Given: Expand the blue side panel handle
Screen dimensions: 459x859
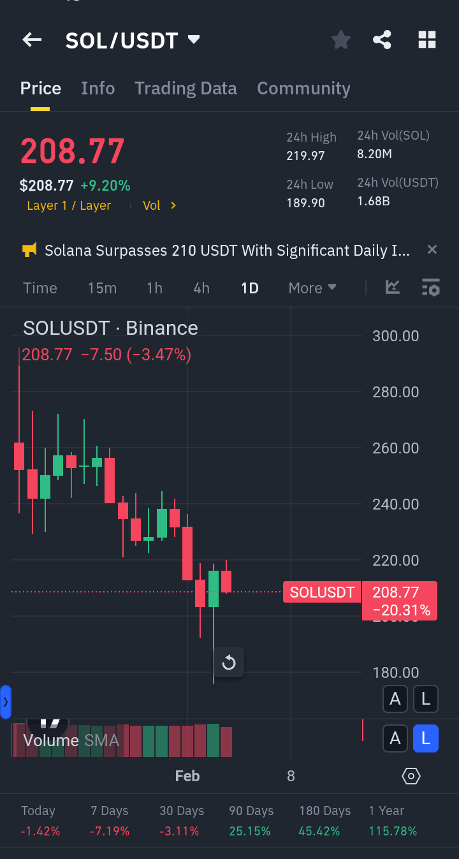Looking at the screenshot, I should (x=6, y=702).
